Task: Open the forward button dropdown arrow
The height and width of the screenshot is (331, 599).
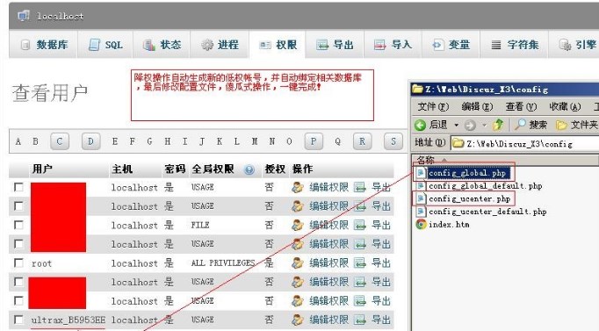Action: 484,125
